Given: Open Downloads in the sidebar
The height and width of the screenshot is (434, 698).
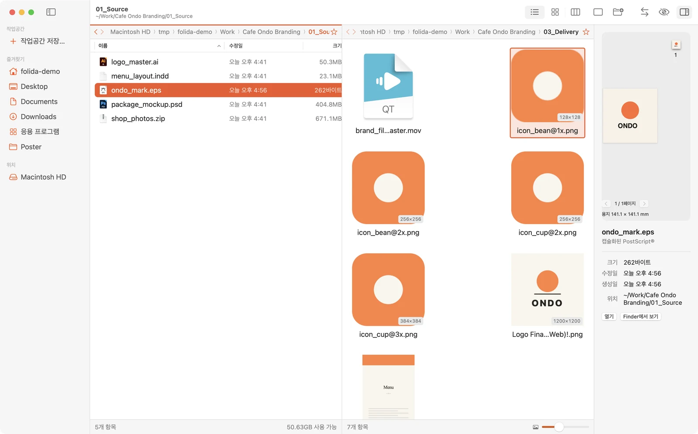Looking at the screenshot, I should (x=38, y=116).
